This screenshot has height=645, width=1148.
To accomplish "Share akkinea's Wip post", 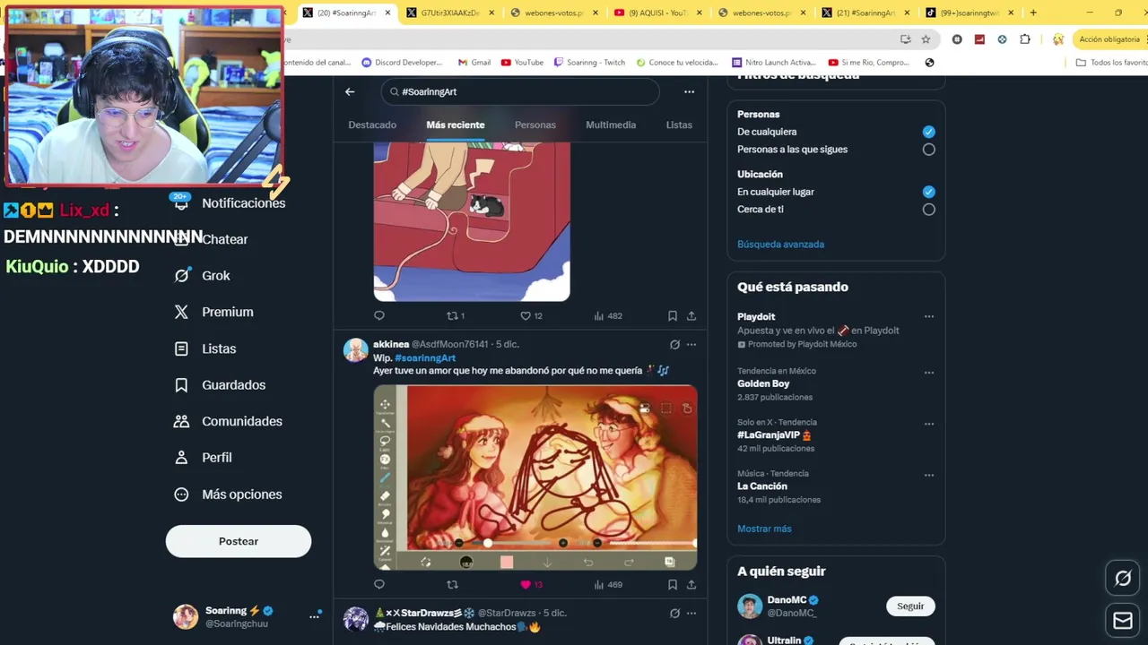I will [691, 584].
